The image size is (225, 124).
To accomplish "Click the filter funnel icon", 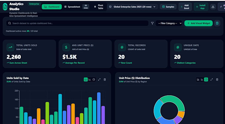I will click(x=153, y=23).
